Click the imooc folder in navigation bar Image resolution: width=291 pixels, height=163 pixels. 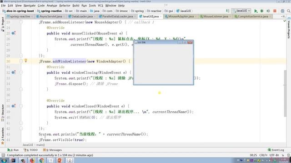coord(122,11)
